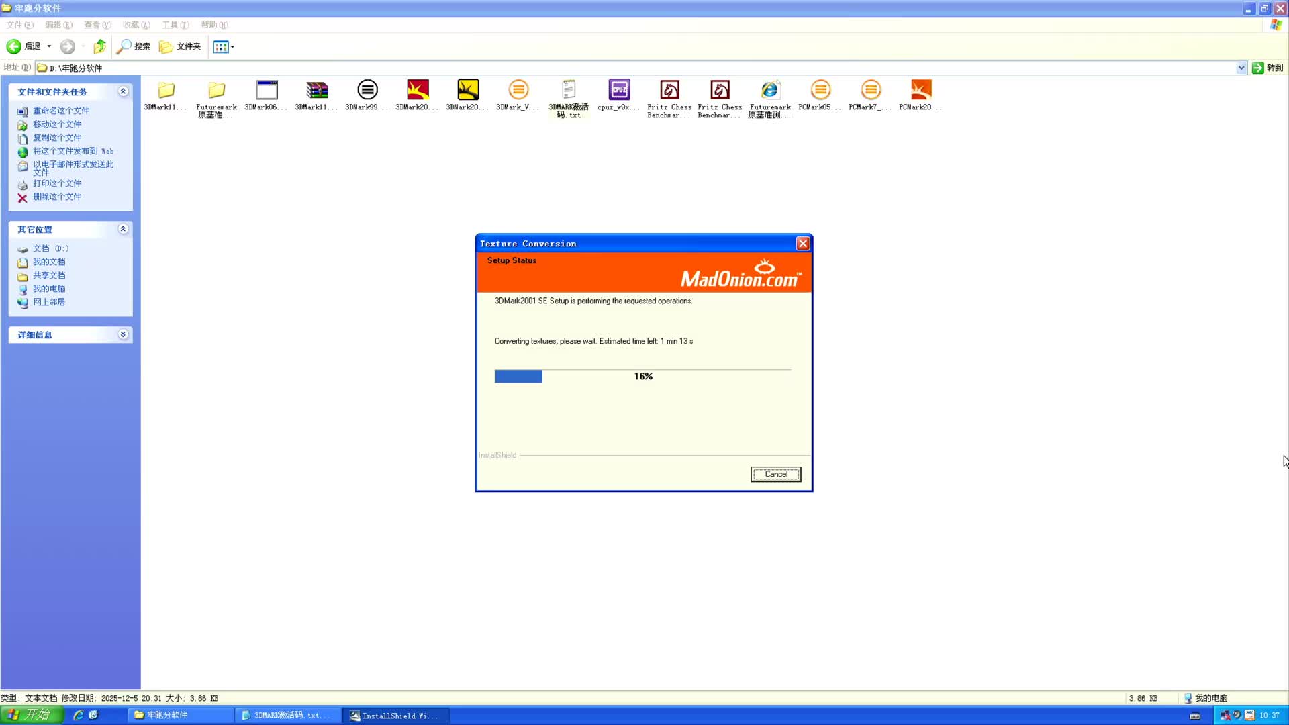Click the 3.86 KB status bar size
Screen dimensions: 1289x725
pos(1143,698)
